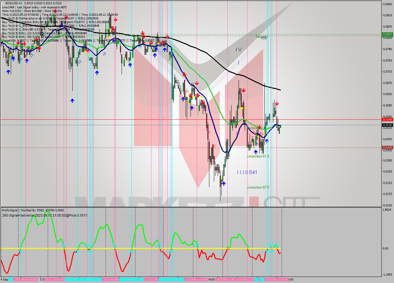Click the 0.5750 price axis value
Image resolution: width=394 pixels, height=283 pixels.
coord(387,60)
